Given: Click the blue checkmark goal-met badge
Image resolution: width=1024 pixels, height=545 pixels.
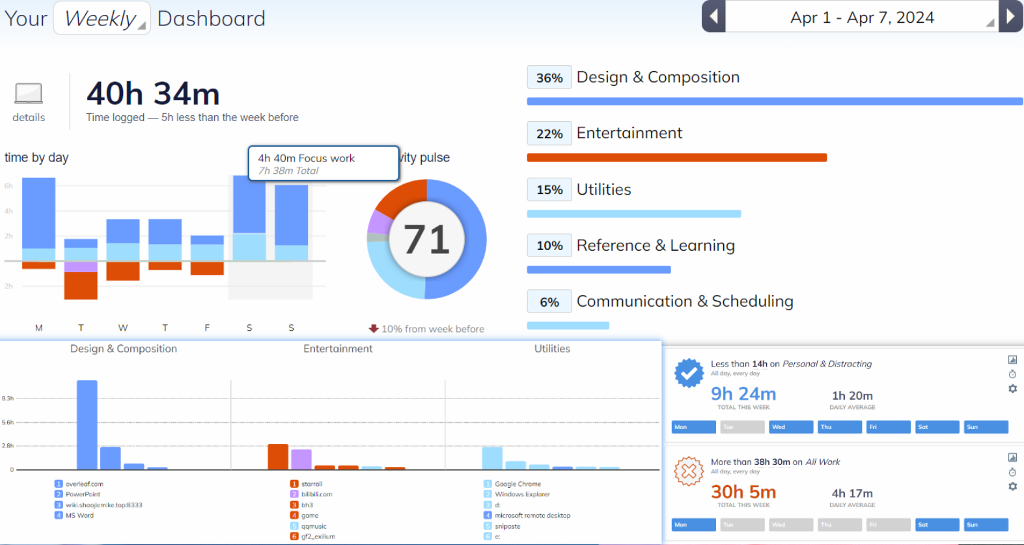Looking at the screenshot, I should coord(689,373).
